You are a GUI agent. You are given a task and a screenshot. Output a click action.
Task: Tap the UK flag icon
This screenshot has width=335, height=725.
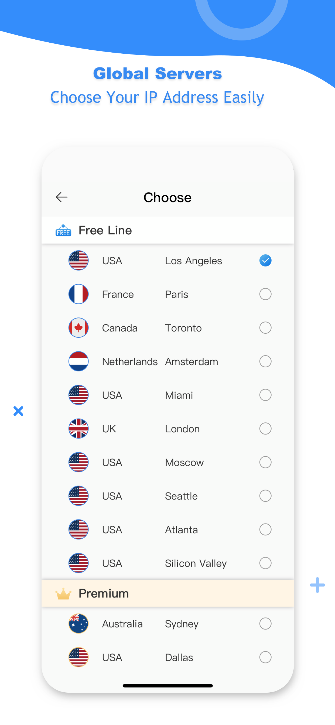(78, 429)
